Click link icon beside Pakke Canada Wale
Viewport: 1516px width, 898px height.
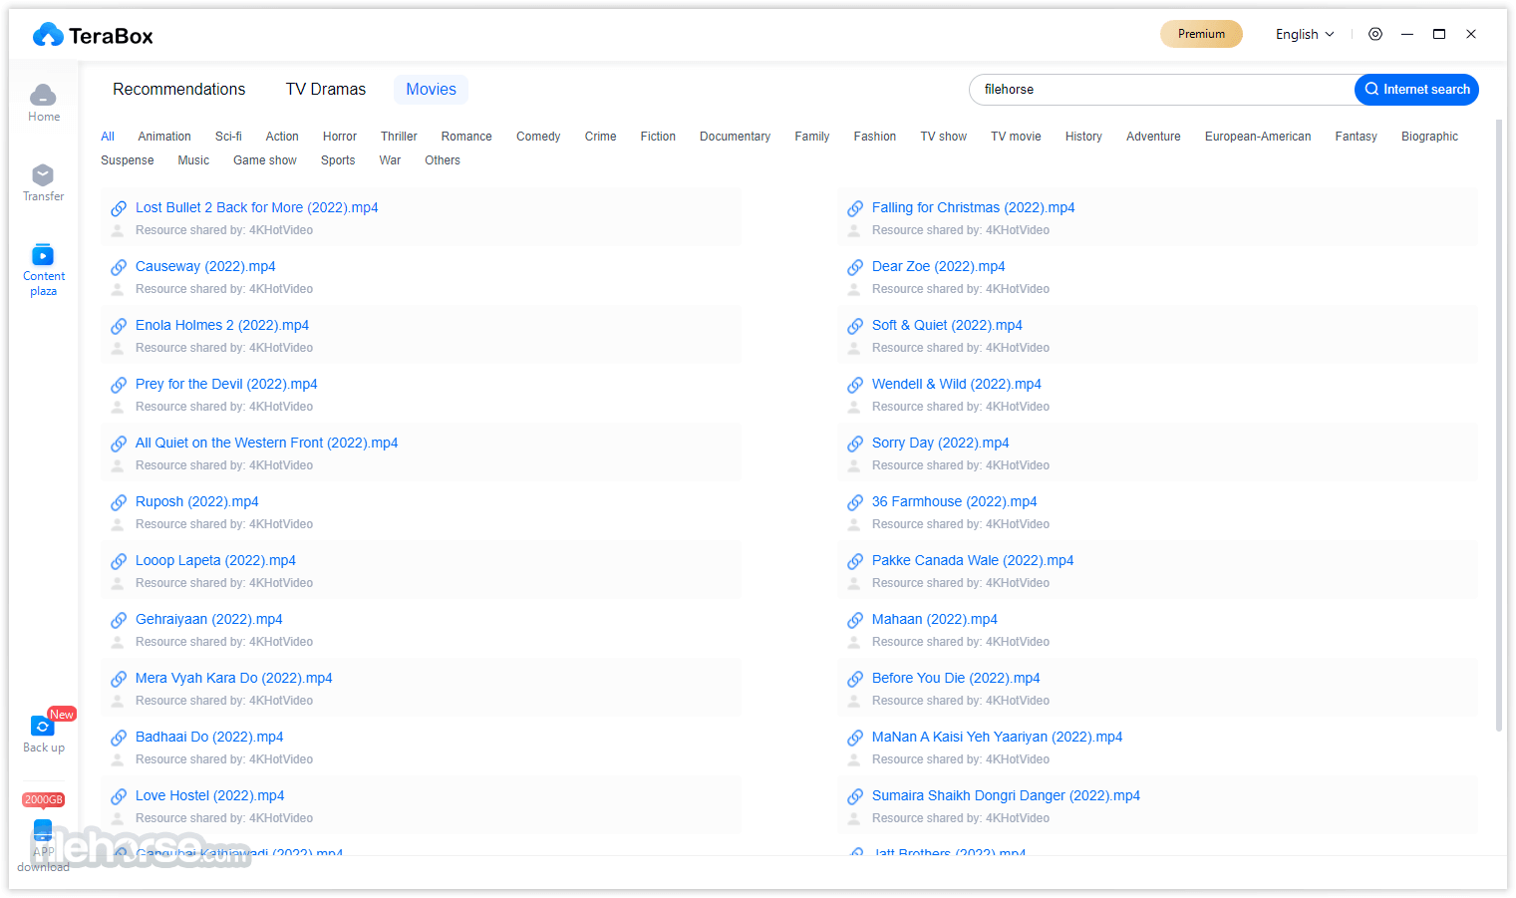point(855,561)
